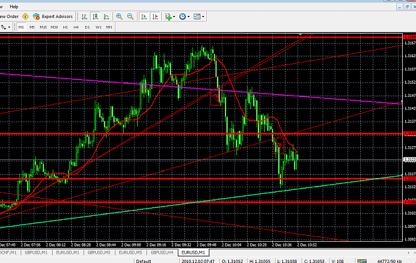Select the M5 timeframe
Image resolution: width=416 pixels, height=263 pixels.
click(x=32, y=27)
